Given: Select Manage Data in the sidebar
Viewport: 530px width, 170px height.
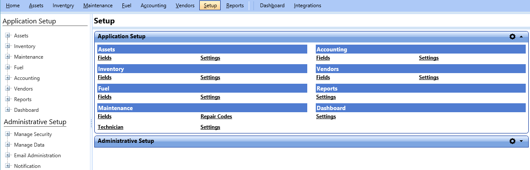Looking at the screenshot, I should coord(29,145).
